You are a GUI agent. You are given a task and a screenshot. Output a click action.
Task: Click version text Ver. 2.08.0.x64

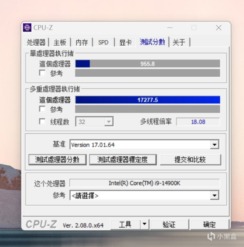(x=83, y=225)
